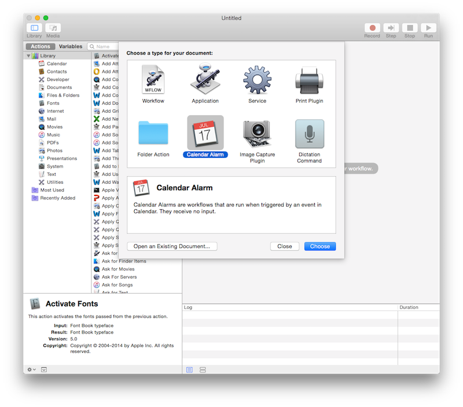
Task: Show the variables list view
Action: point(203,370)
